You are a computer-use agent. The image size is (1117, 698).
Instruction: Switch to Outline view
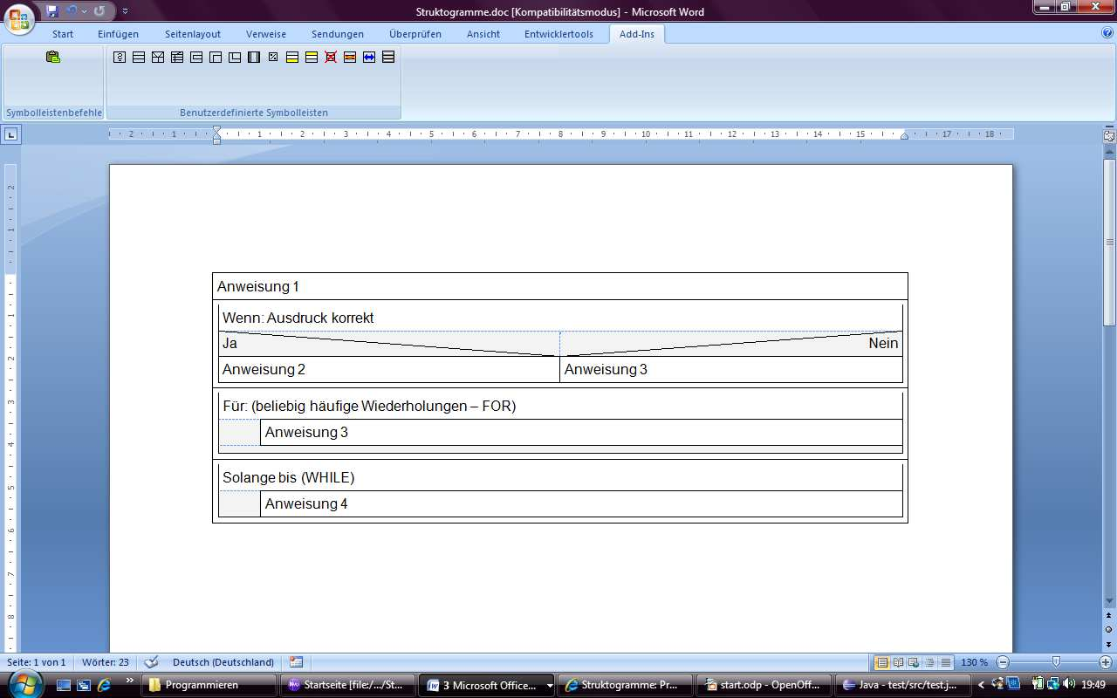click(x=929, y=662)
